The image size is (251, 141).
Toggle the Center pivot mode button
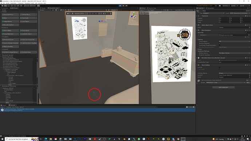coord(27,5)
